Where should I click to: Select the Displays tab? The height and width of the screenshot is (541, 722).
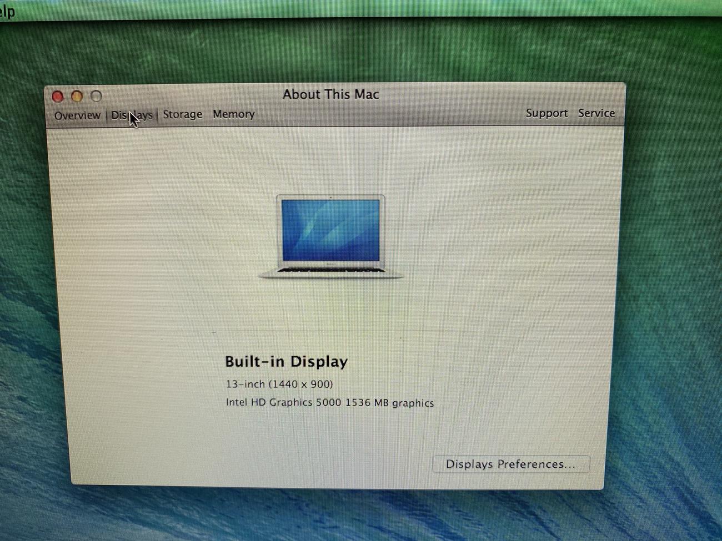tap(132, 115)
